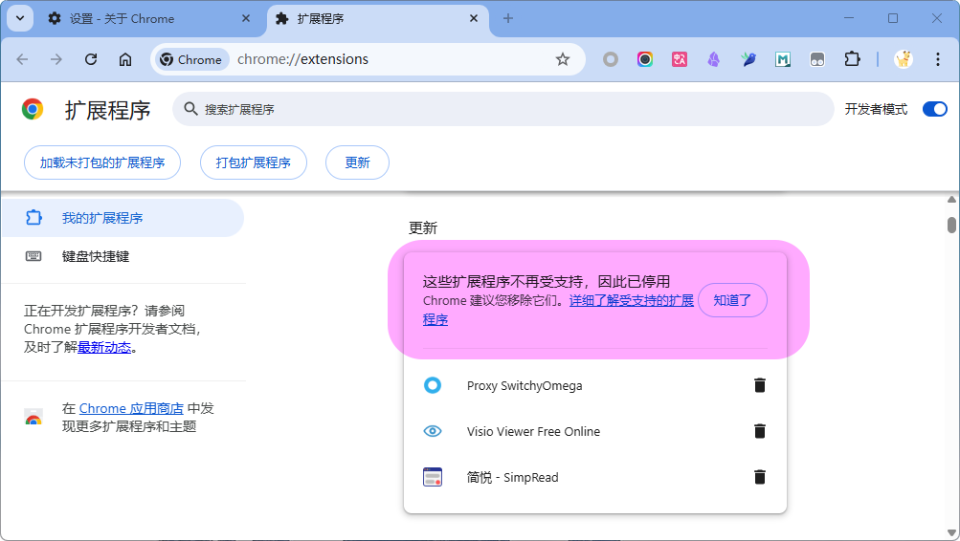Open the home page icon
This screenshot has height=541, width=960.
[x=125, y=59]
